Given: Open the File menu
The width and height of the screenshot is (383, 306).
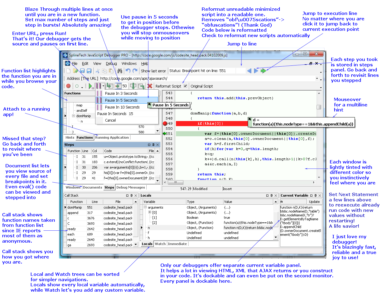Looking at the screenshot, I should click(x=75, y=63).
